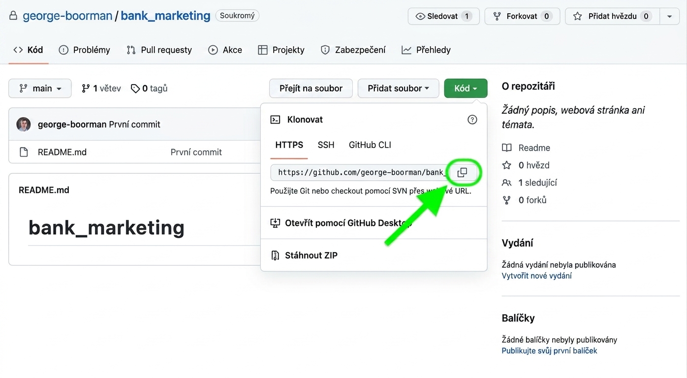Expand the main branch dropdown
The height and width of the screenshot is (378, 687).
[40, 88]
